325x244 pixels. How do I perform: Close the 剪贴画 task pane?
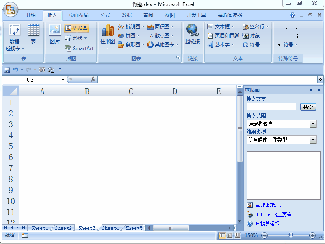(x=319, y=90)
